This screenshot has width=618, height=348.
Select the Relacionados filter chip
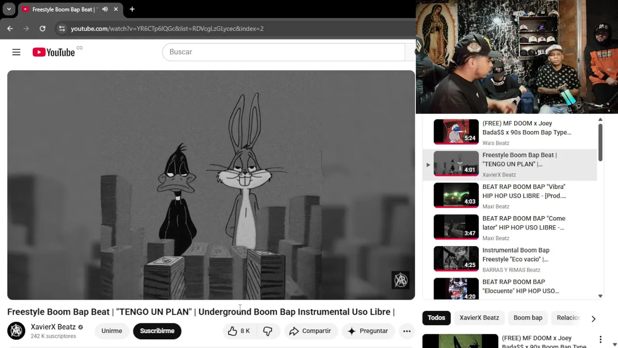click(568, 318)
